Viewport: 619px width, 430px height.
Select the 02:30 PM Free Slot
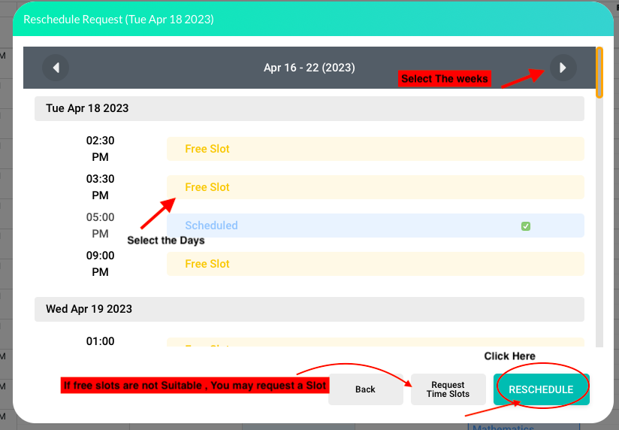tap(374, 149)
